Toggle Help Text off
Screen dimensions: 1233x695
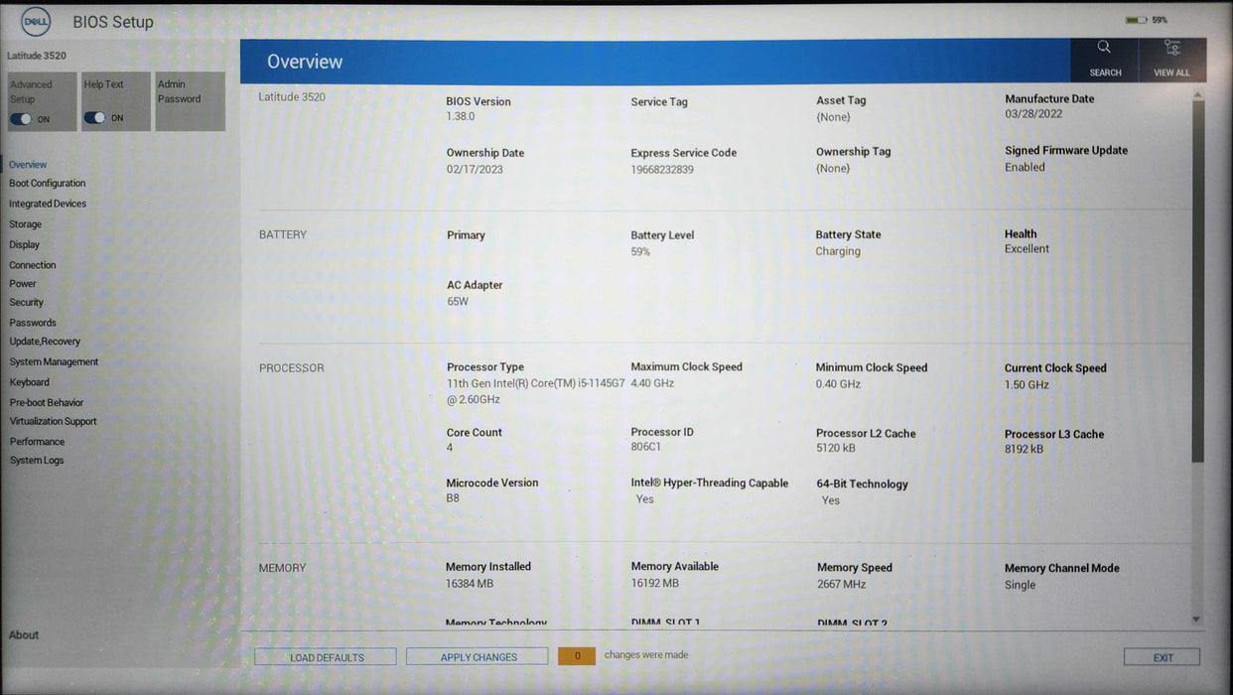pos(95,117)
